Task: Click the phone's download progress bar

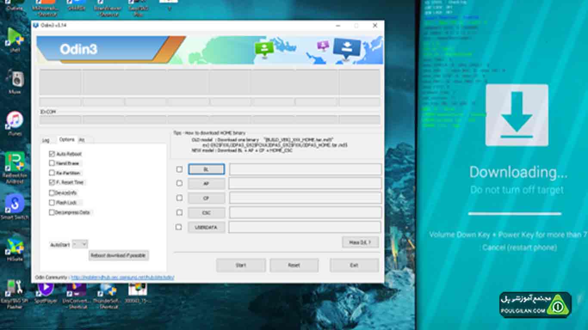Action: (514, 214)
